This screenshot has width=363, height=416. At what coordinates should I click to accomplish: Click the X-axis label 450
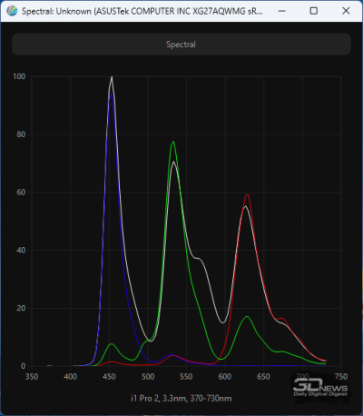(109, 377)
